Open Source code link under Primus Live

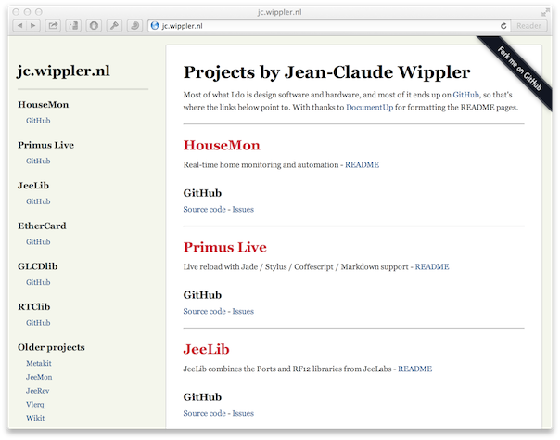pyautogui.click(x=204, y=311)
